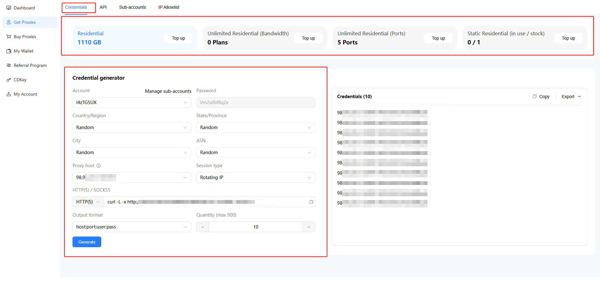Click the My Wallet icon

point(9,51)
